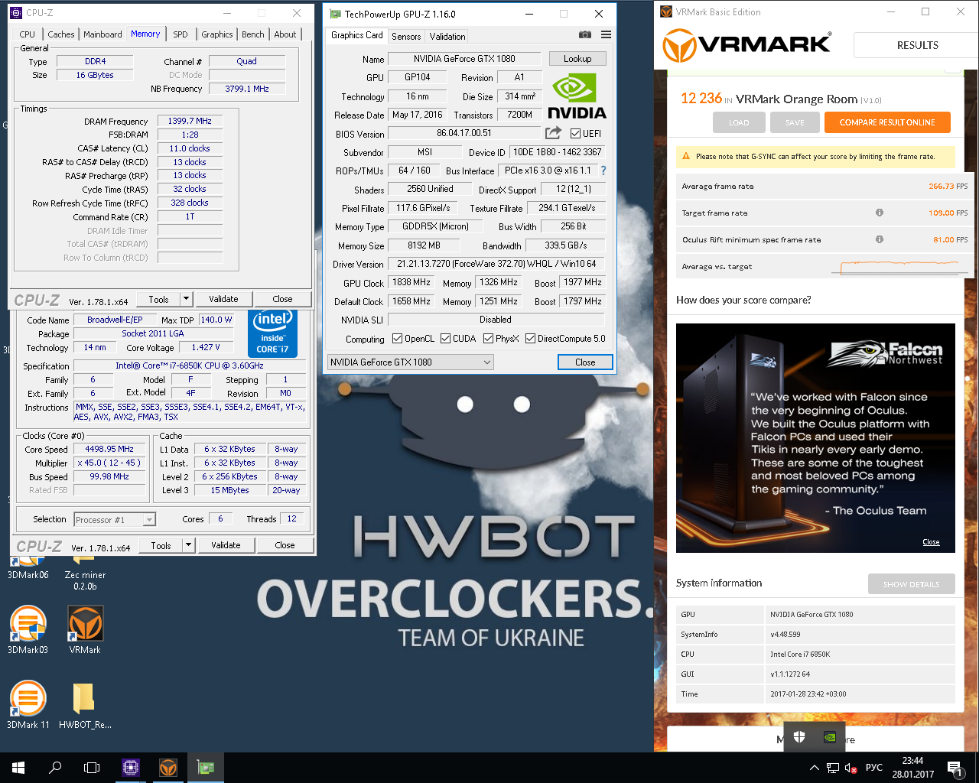
Task: Click the Bus Interface question mark icon
Action: pos(603,171)
